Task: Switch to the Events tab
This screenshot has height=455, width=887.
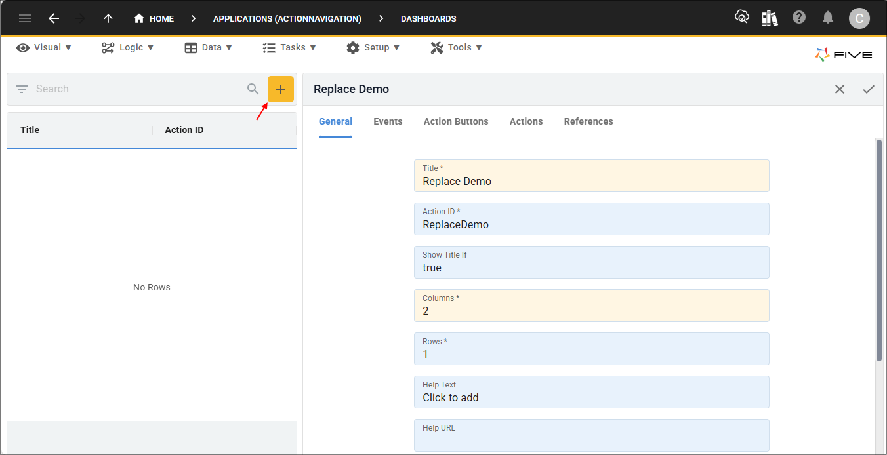Action: click(x=388, y=121)
